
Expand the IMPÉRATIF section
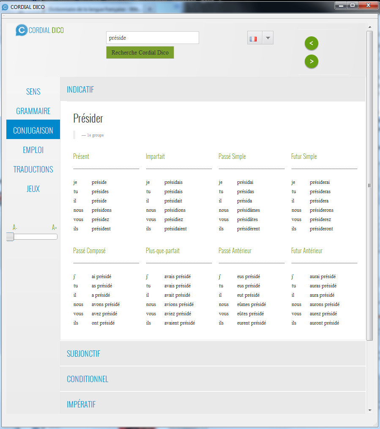[x=213, y=403]
